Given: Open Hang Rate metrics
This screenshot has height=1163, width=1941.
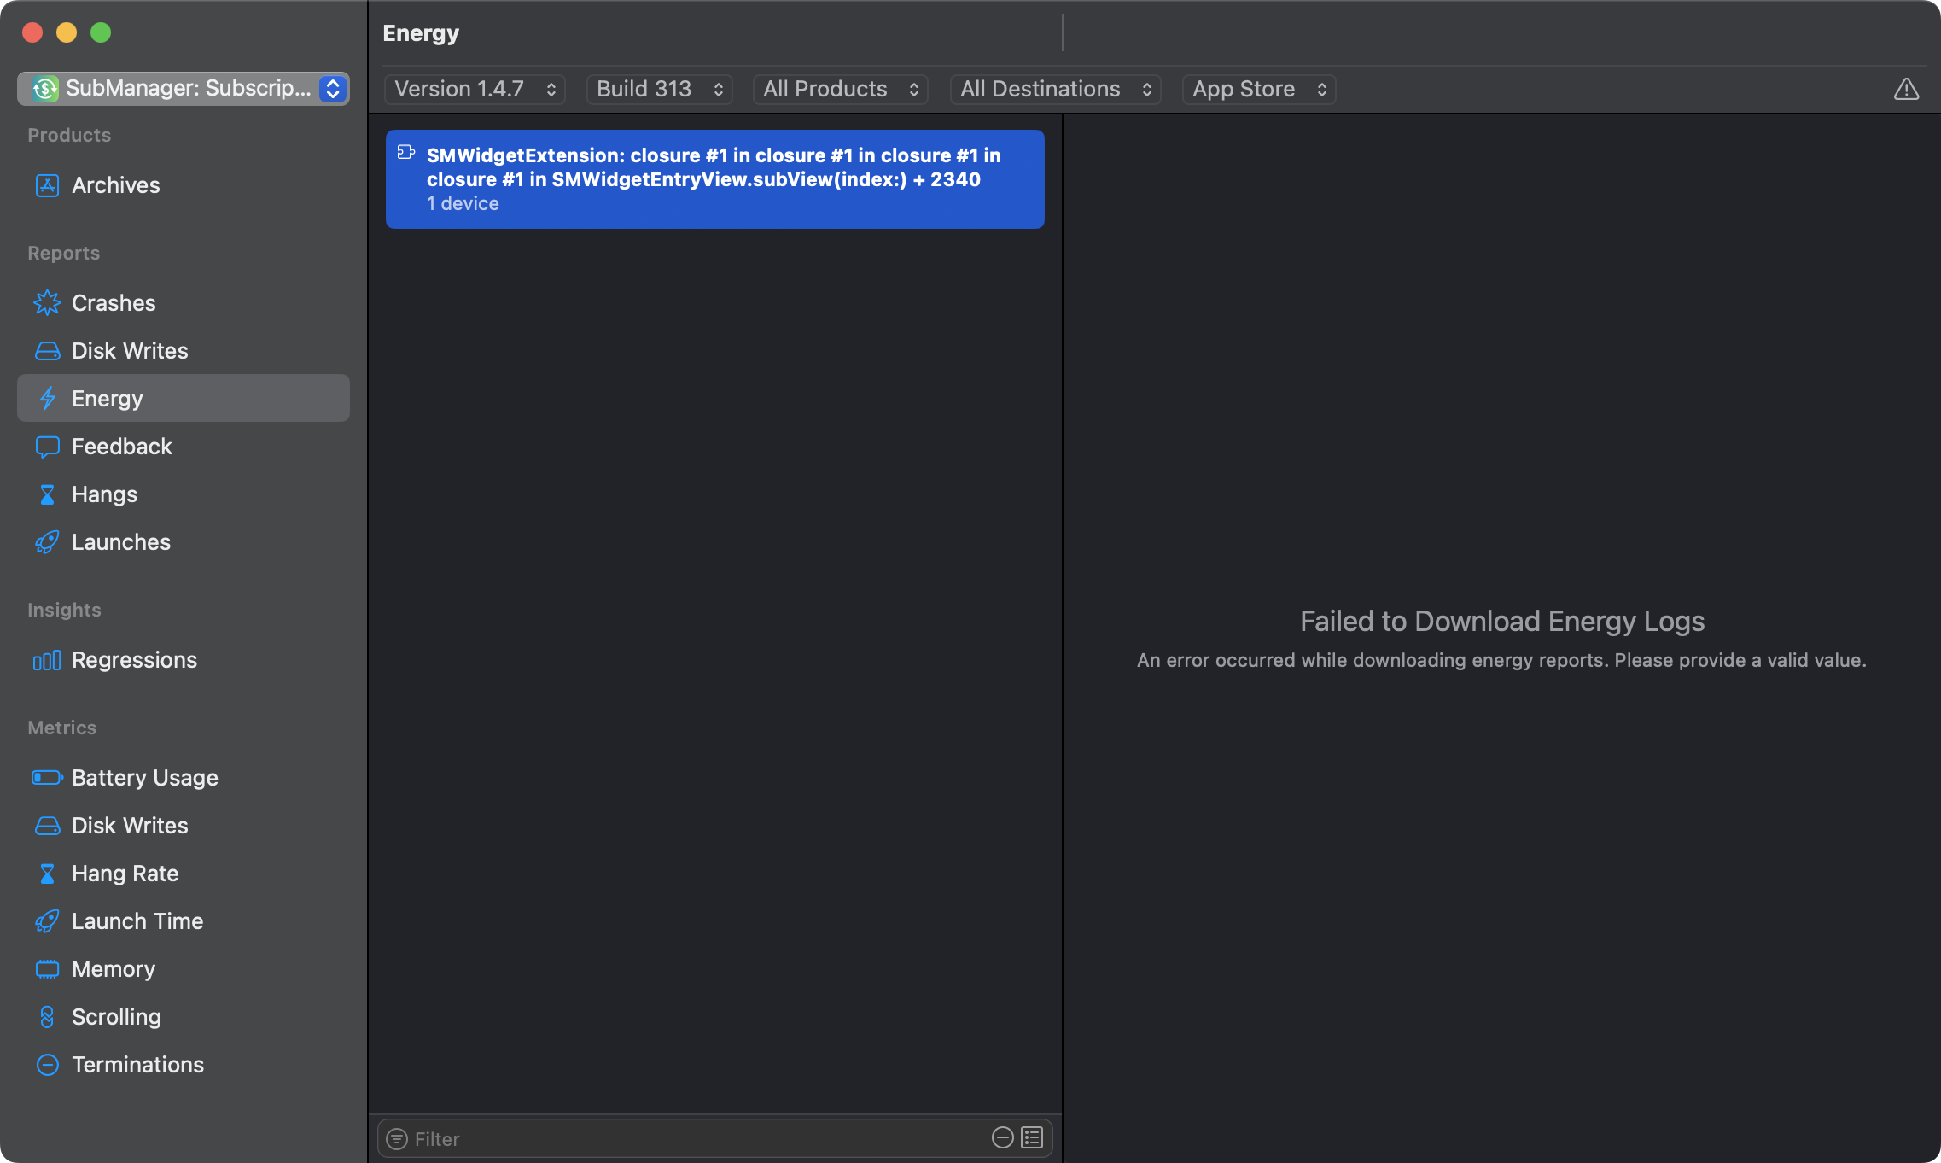Looking at the screenshot, I should tap(184, 874).
